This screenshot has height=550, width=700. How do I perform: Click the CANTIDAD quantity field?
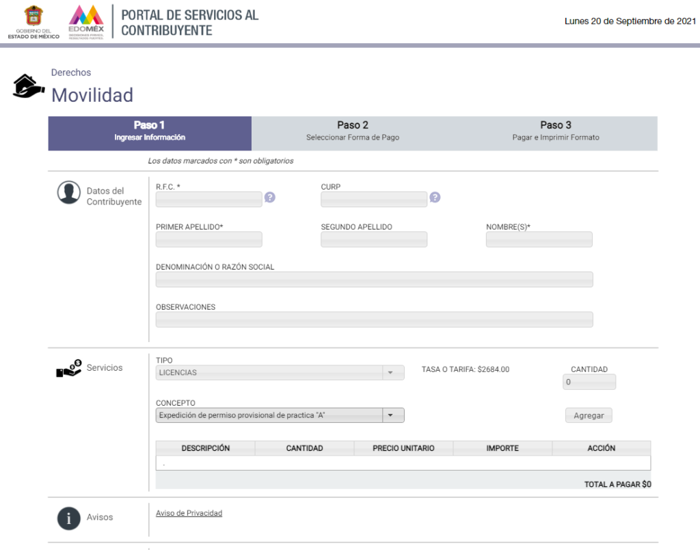point(590,382)
